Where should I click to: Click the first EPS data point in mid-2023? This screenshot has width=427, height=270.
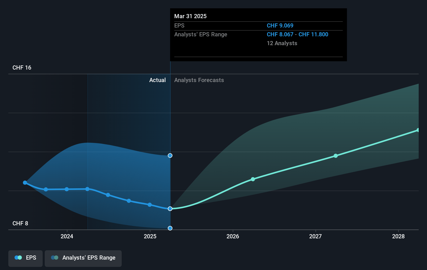(25, 183)
